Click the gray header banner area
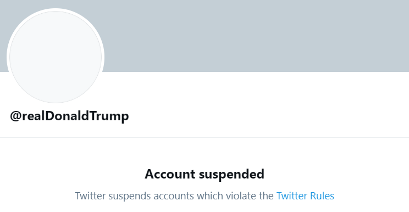 (x=256, y=36)
